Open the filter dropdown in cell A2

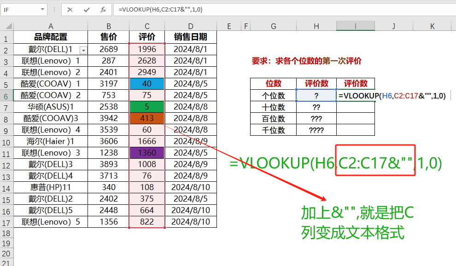pyautogui.click(x=83, y=51)
